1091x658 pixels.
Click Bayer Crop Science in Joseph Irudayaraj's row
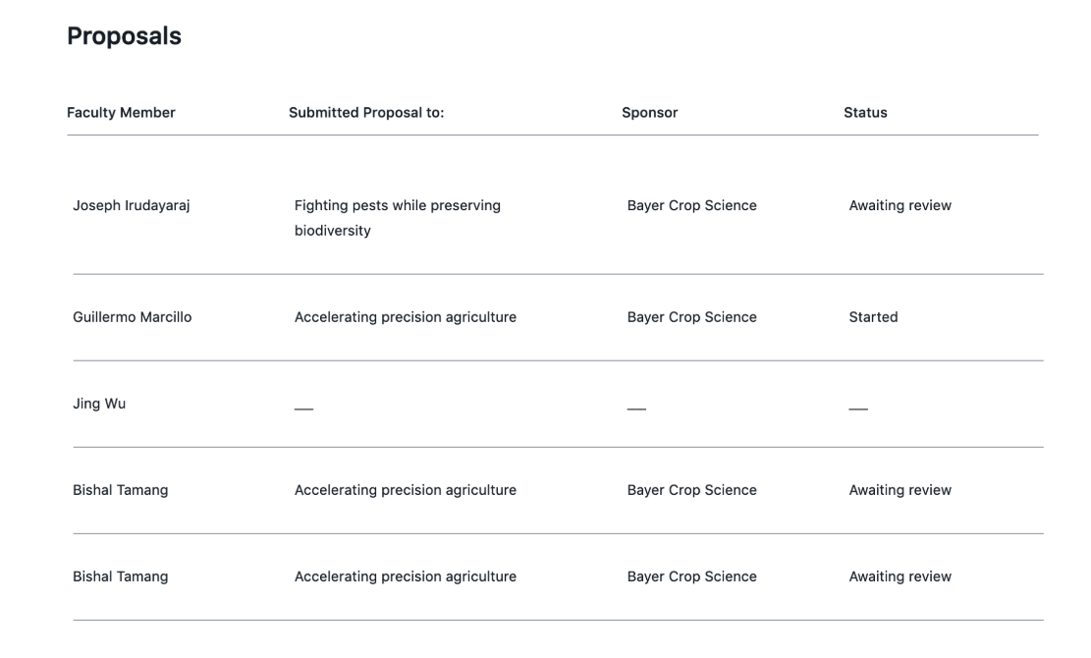click(691, 206)
